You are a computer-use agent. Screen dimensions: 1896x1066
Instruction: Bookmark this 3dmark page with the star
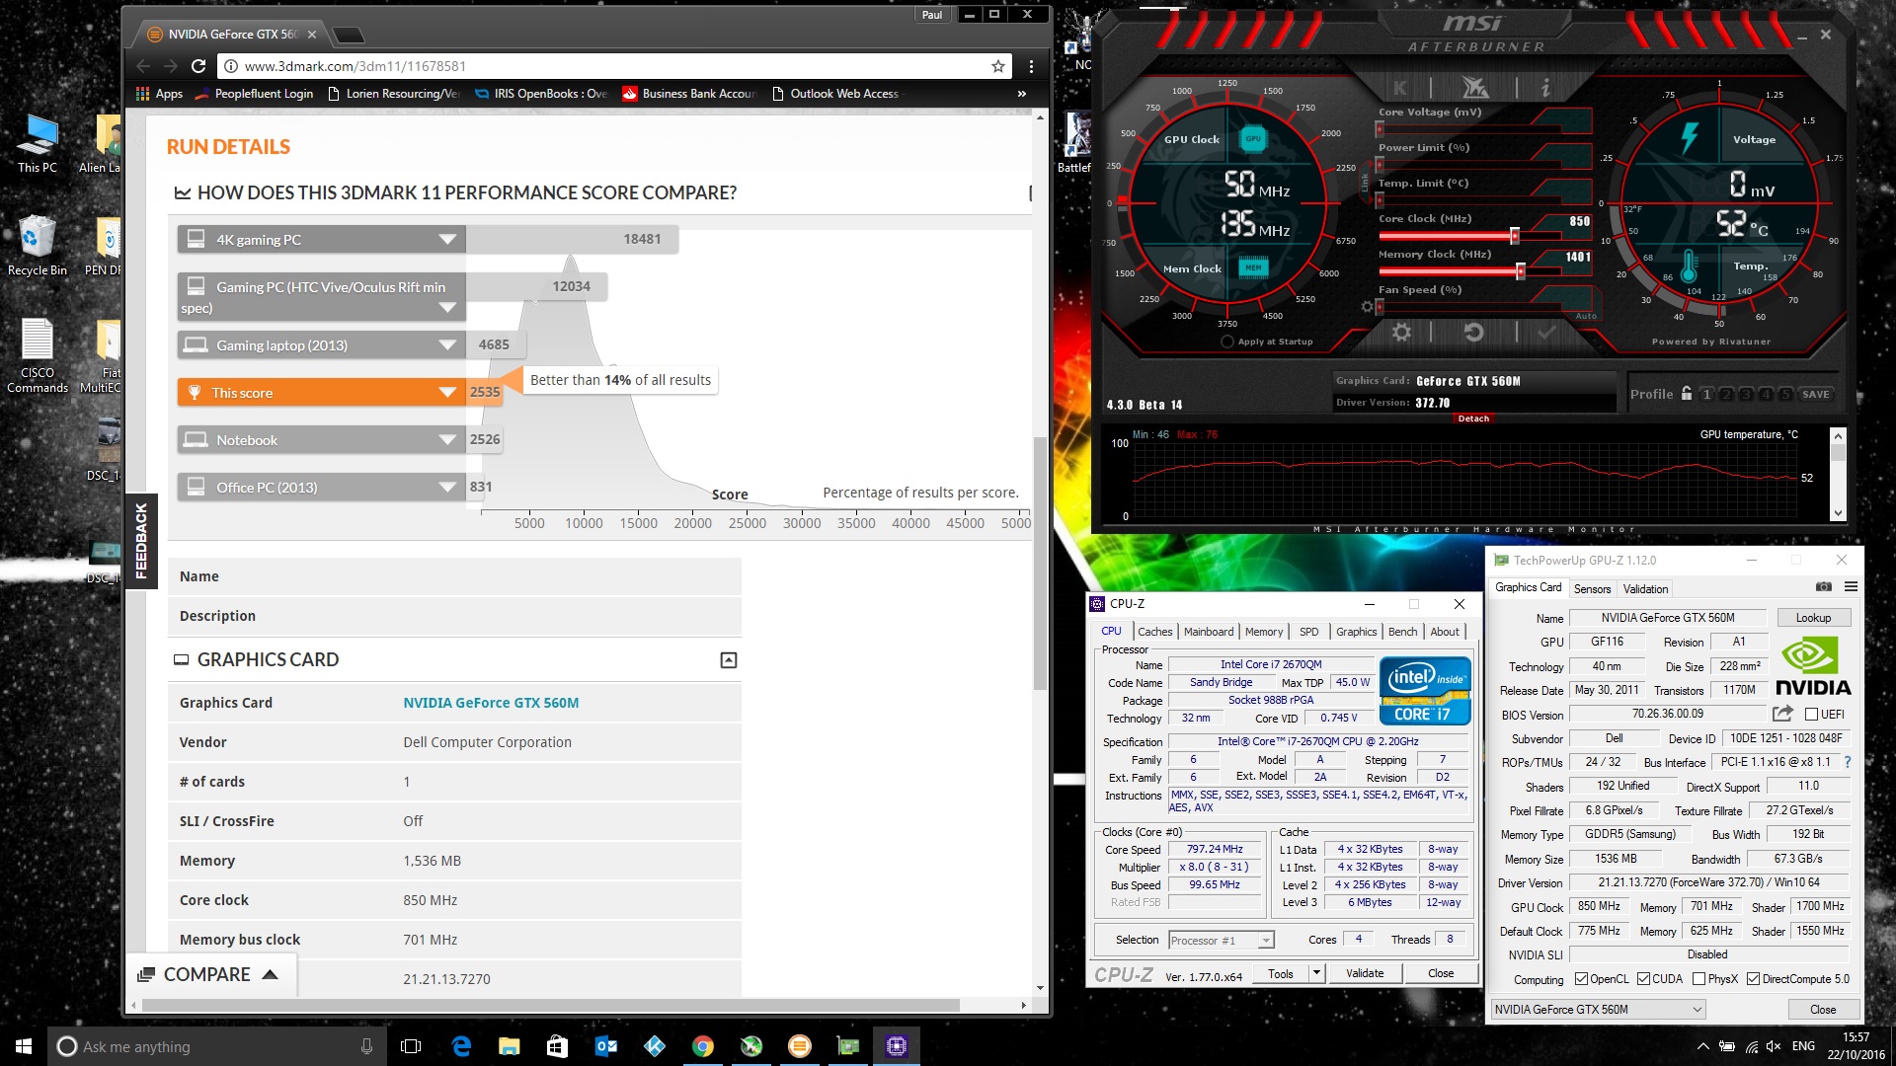coord(998,66)
